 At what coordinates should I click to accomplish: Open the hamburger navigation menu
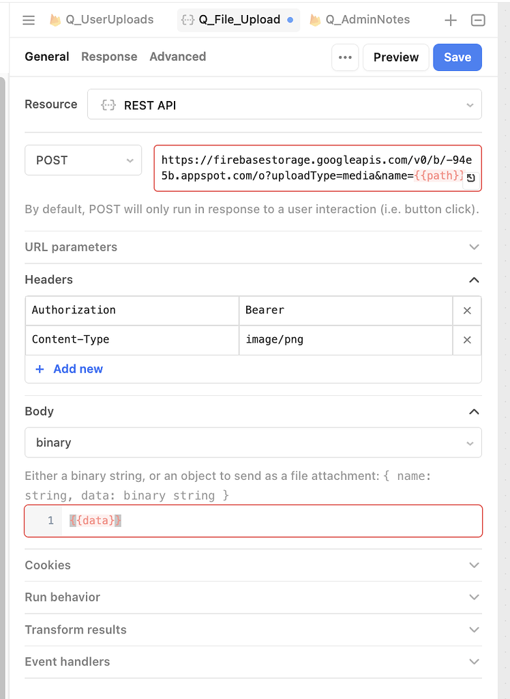[27, 20]
